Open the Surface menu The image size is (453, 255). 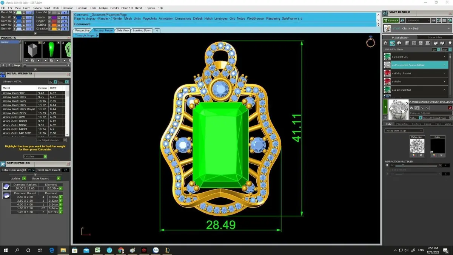click(37, 8)
